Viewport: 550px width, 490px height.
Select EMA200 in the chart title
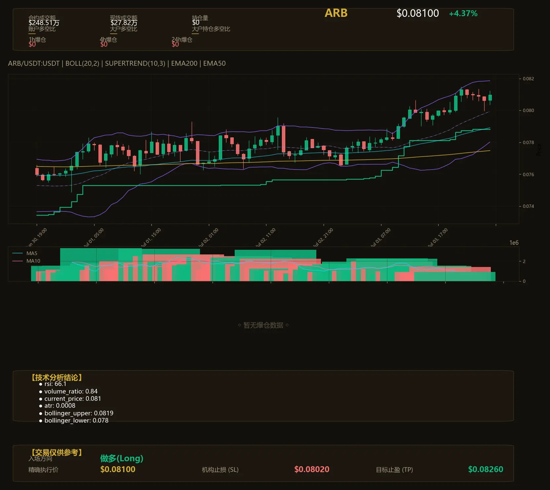[x=184, y=63]
